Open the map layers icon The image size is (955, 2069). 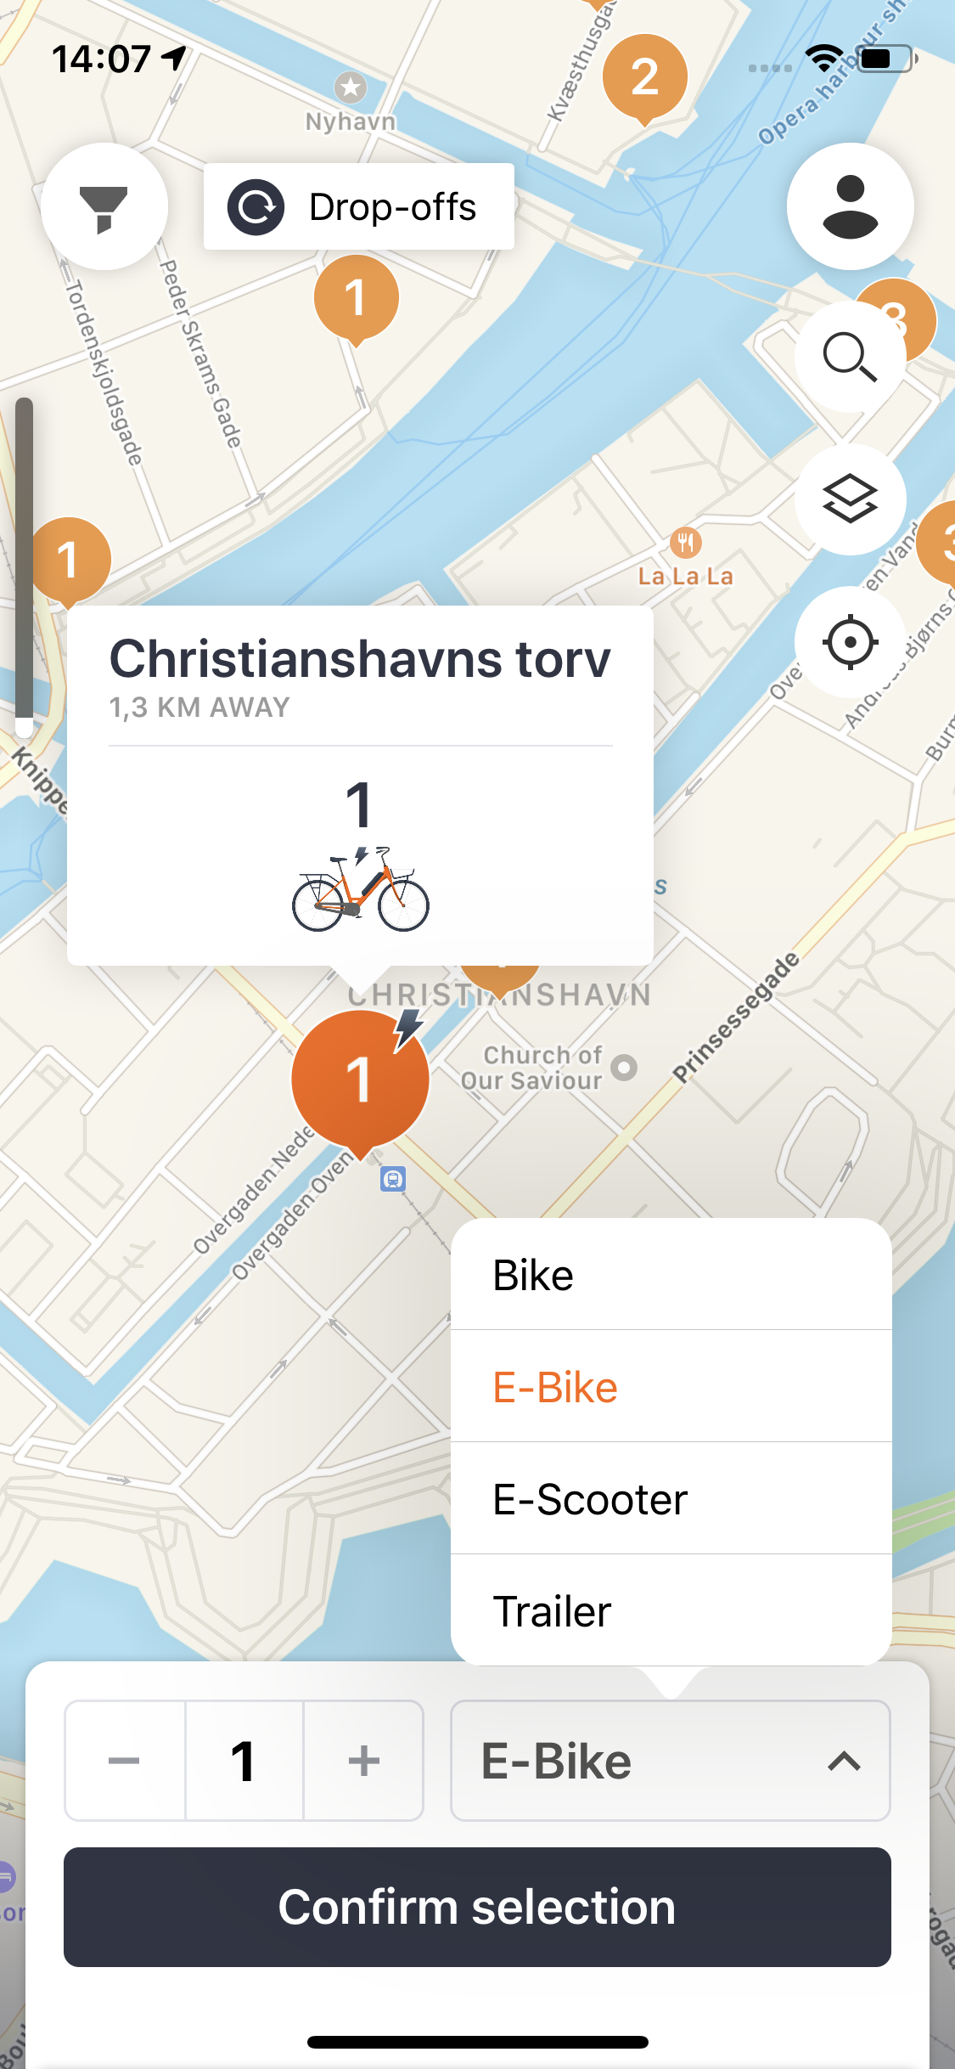(850, 499)
